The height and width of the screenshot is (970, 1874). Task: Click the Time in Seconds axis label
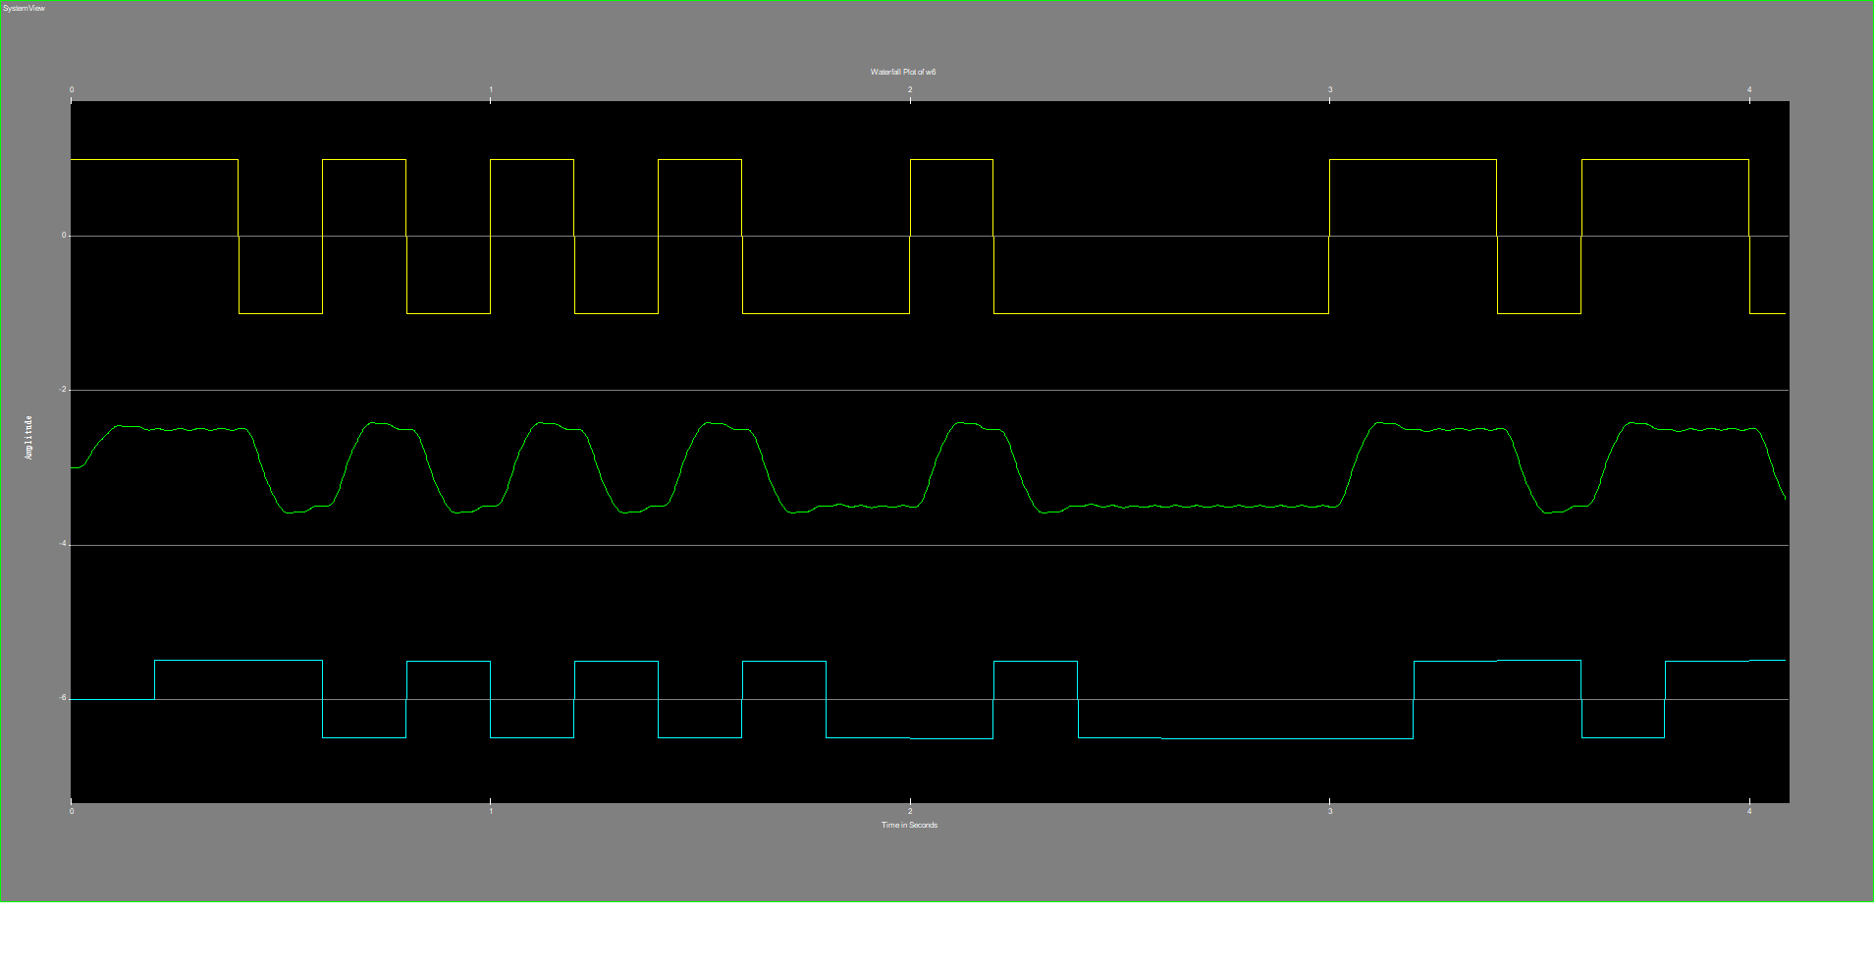[x=909, y=825]
